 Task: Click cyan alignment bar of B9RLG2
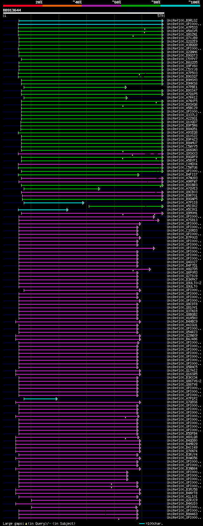click(91, 21)
